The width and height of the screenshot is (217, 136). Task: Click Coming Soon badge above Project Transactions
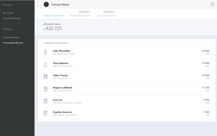pyautogui.click(x=84, y=12)
